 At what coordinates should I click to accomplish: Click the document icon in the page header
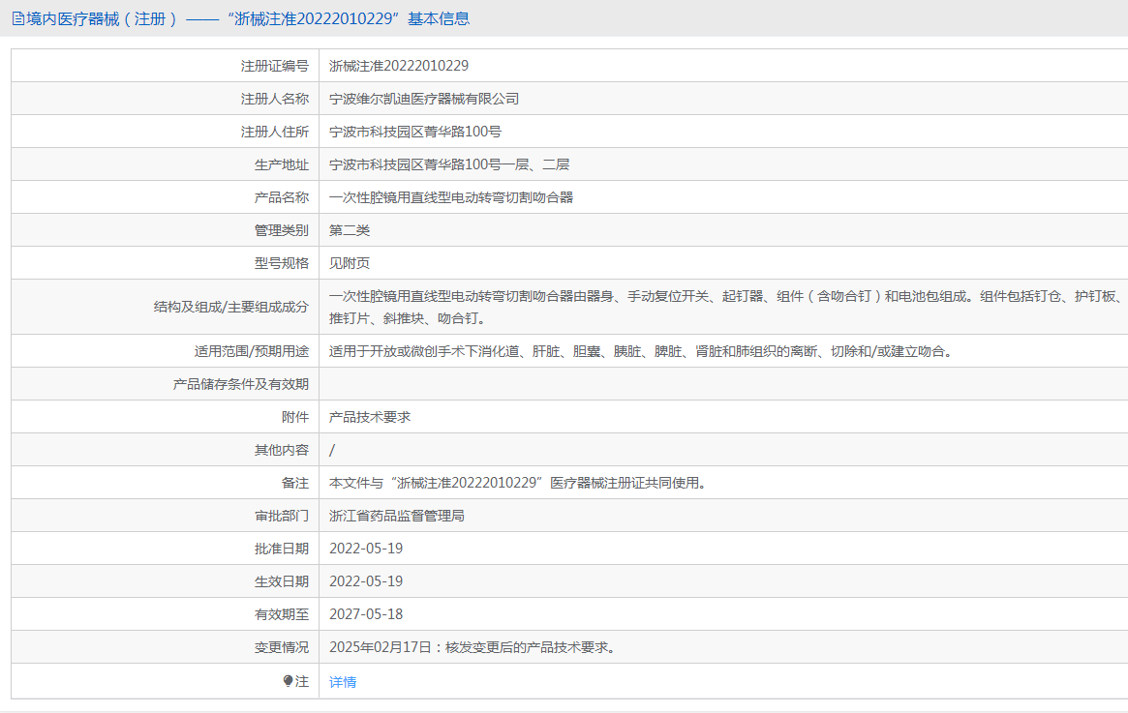pos(17,18)
